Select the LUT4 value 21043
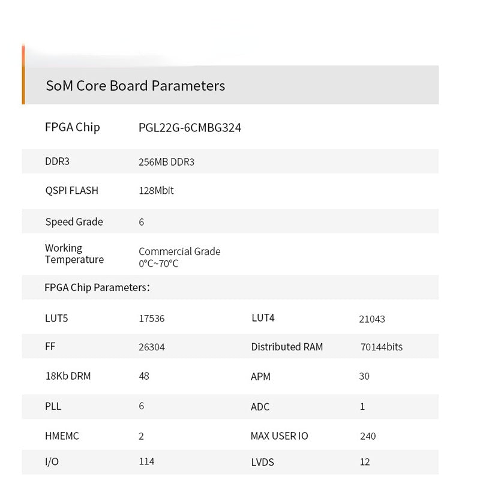This screenshot has width=480, height=480. 371,319
